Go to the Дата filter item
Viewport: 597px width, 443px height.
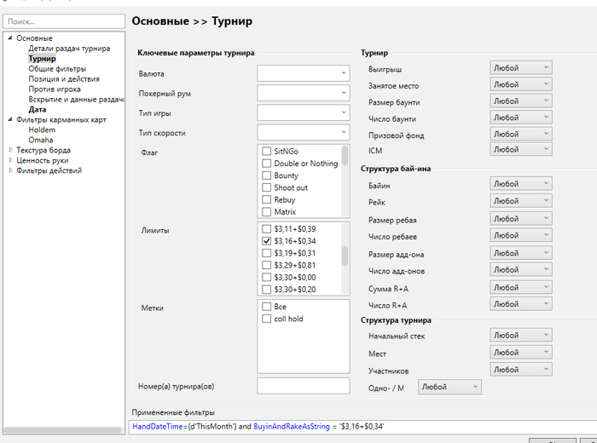[x=38, y=110]
